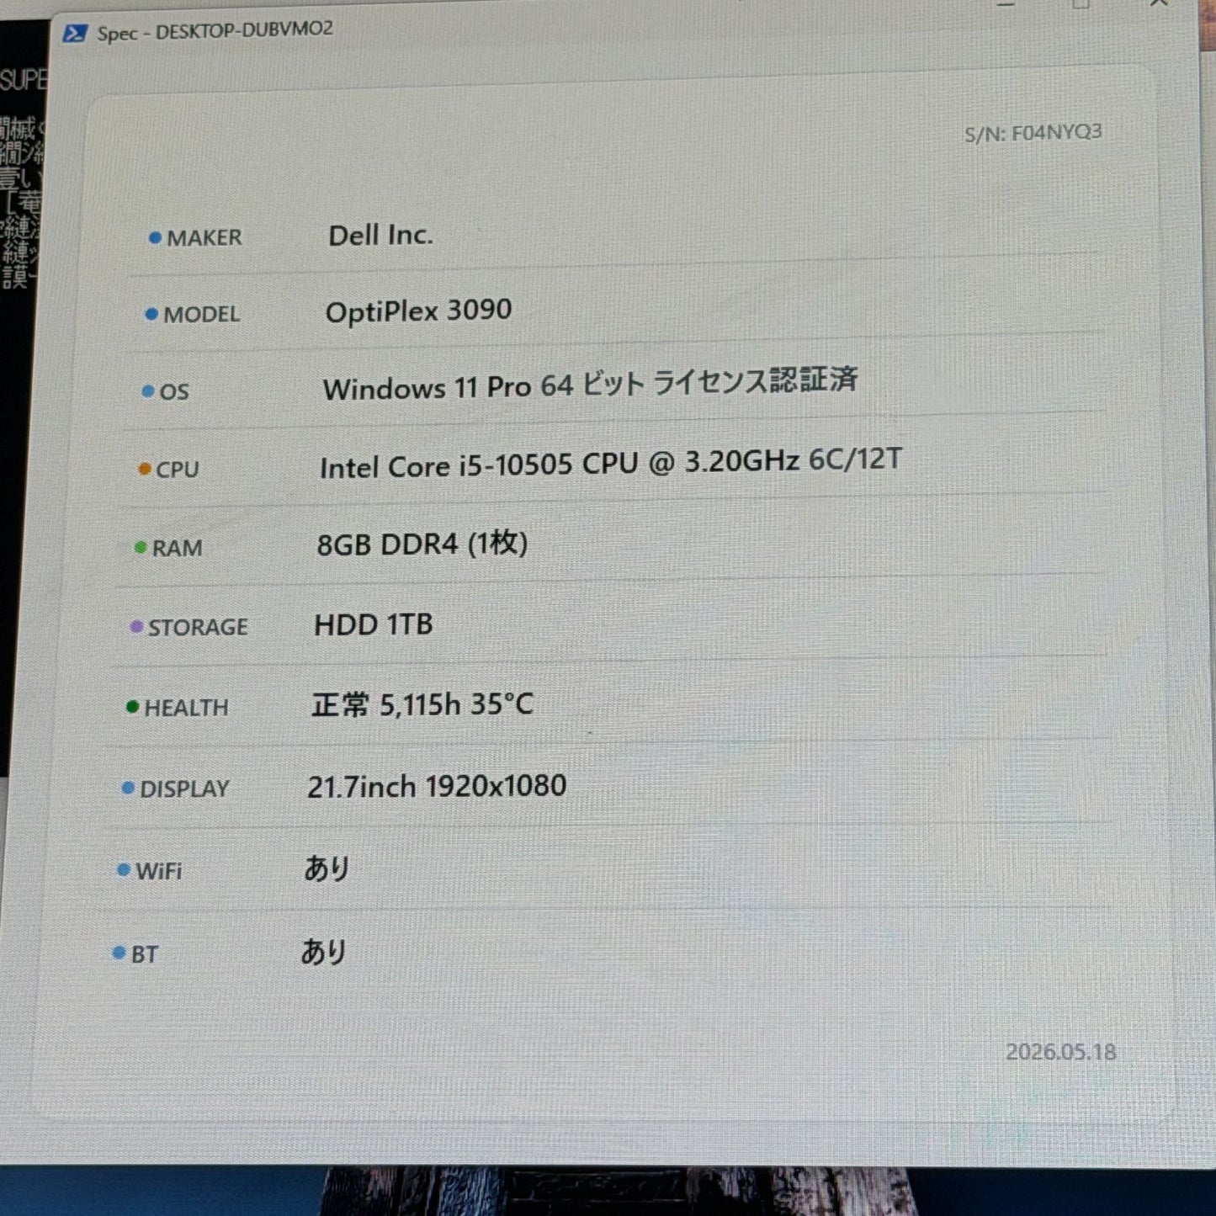Select the 'あり' value in WiFi row
Screen dimensions: 1216x1216
tap(327, 868)
